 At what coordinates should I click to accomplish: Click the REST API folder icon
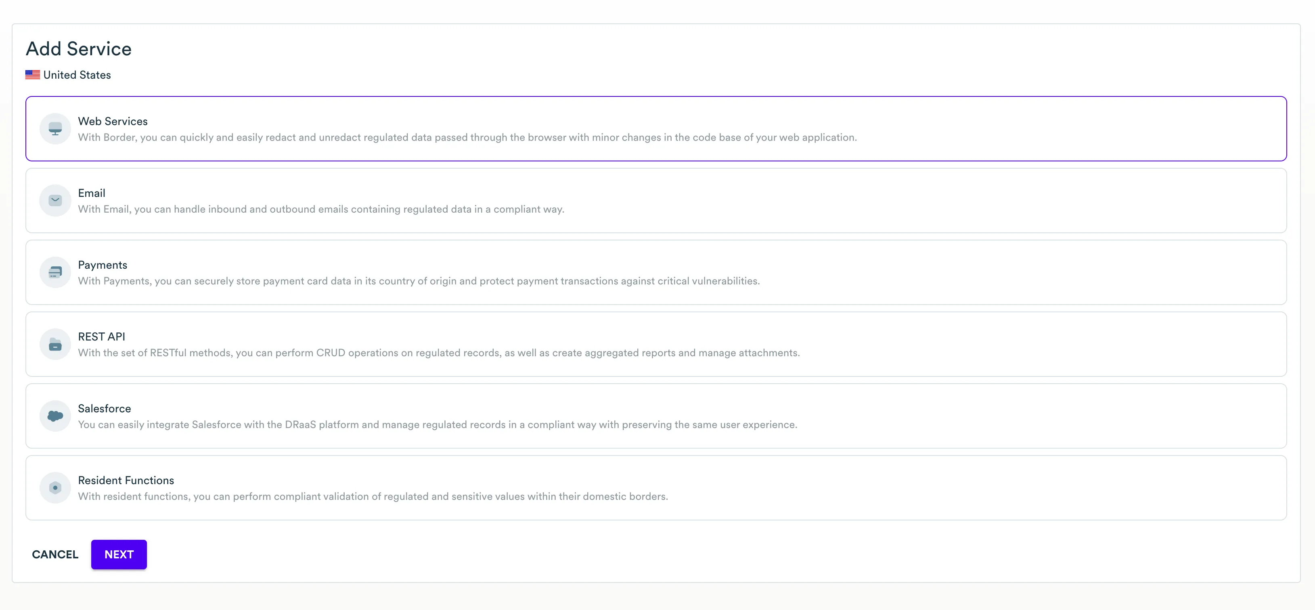(55, 345)
